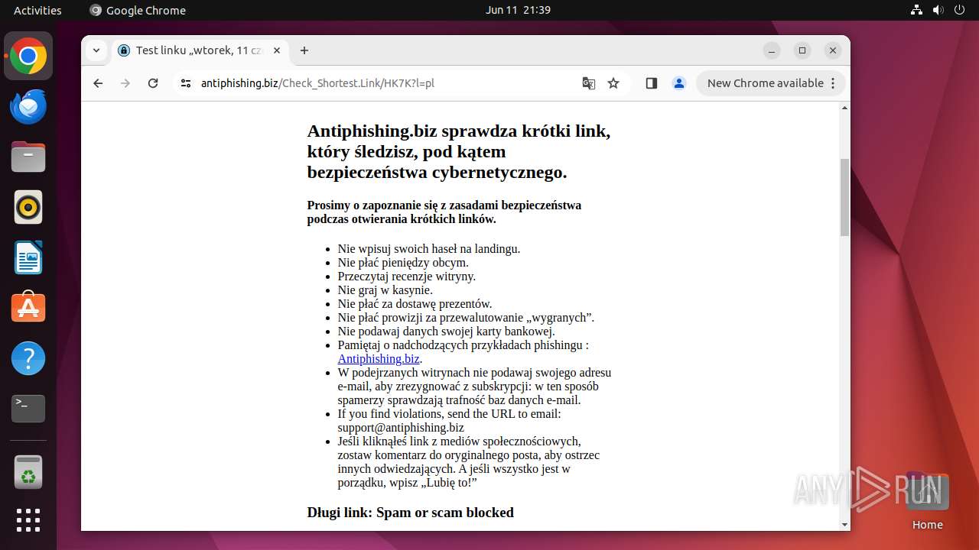This screenshot has width=979, height=550.
Task: Reload the current page
Action: click(153, 83)
